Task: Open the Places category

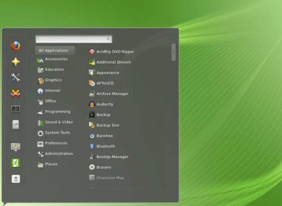Action: click(47, 164)
